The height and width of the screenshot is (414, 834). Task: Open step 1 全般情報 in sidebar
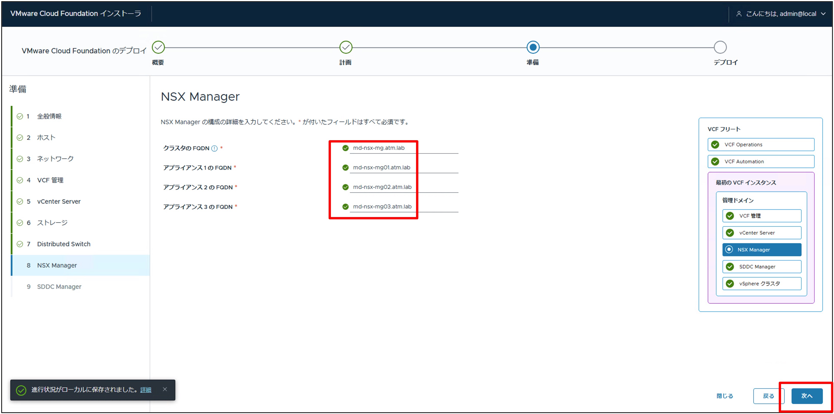(x=80, y=116)
